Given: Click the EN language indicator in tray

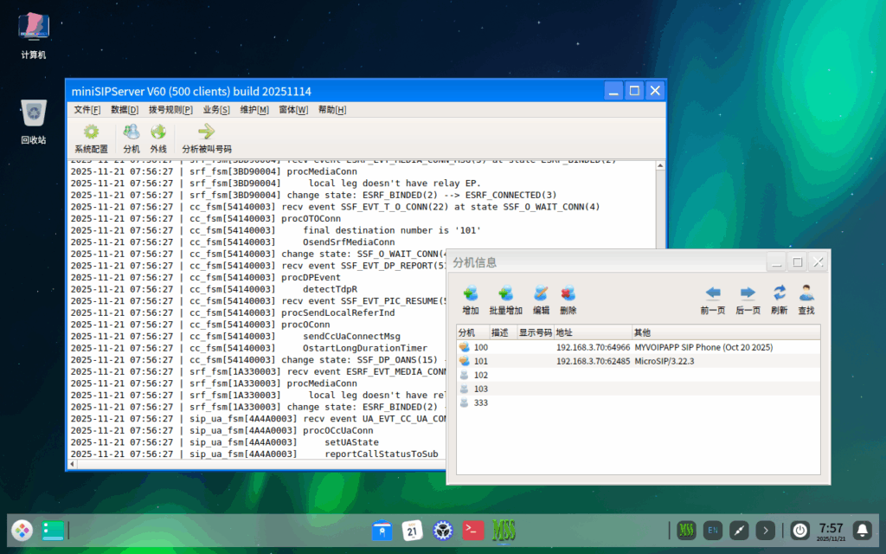Looking at the screenshot, I should pyautogui.click(x=712, y=530).
